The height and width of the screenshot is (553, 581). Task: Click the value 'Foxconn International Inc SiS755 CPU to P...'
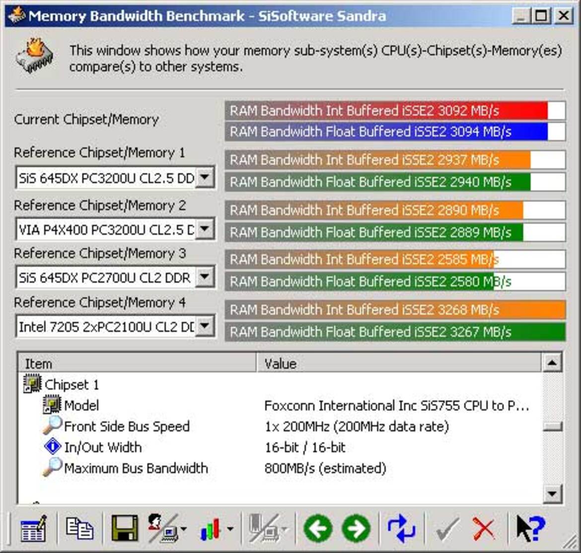point(396,405)
